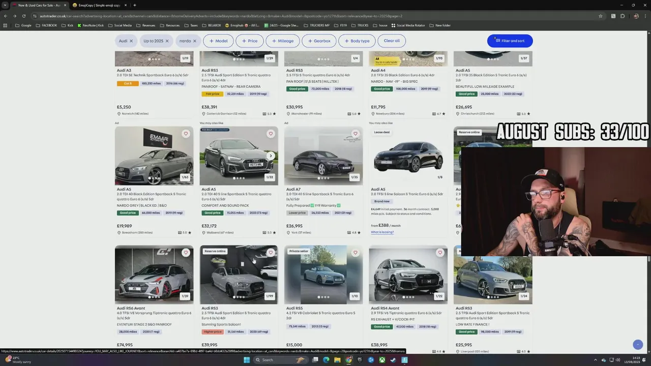
Task: Open the Taxes bookmarks folder
Action: (191, 25)
